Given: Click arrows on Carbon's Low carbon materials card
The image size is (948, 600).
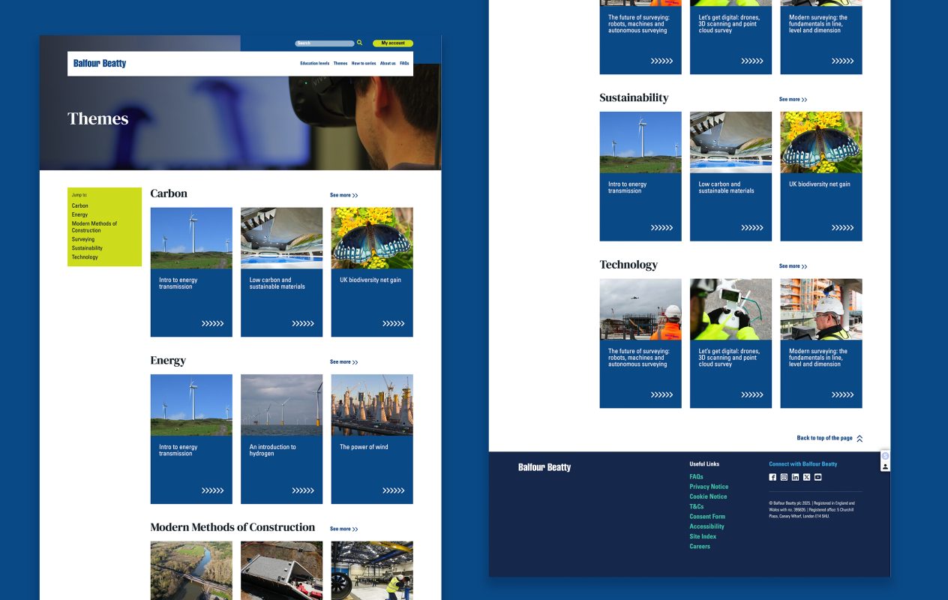Looking at the screenshot, I should click(x=303, y=324).
